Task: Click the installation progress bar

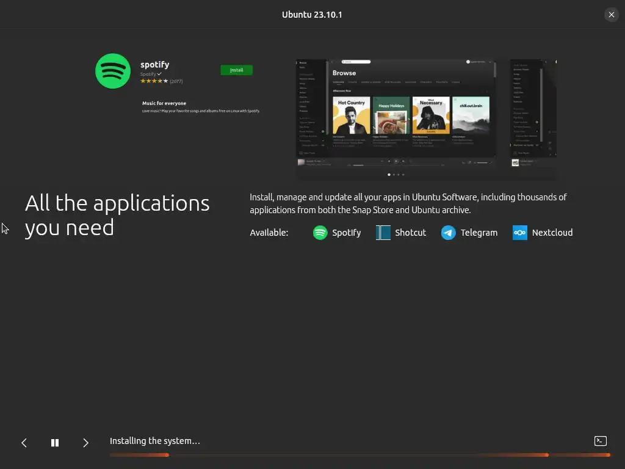Action: [x=360, y=454]
